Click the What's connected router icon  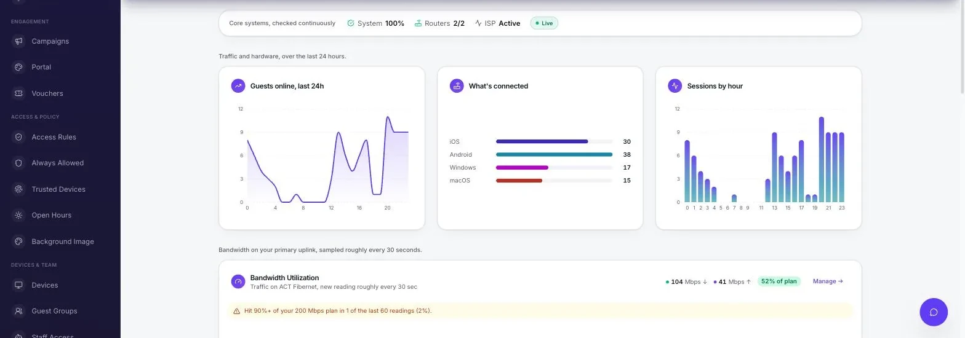click(457, 86)
